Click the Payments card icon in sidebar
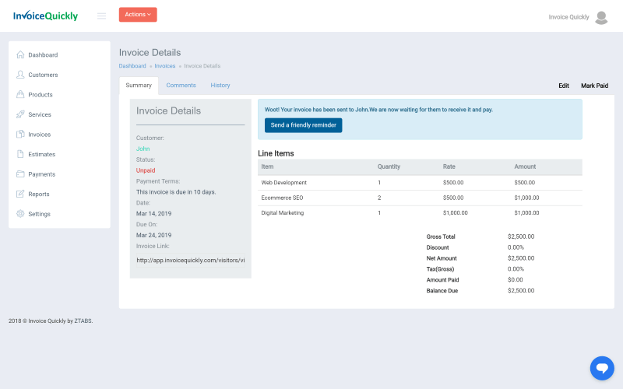 tap(20, 174)
